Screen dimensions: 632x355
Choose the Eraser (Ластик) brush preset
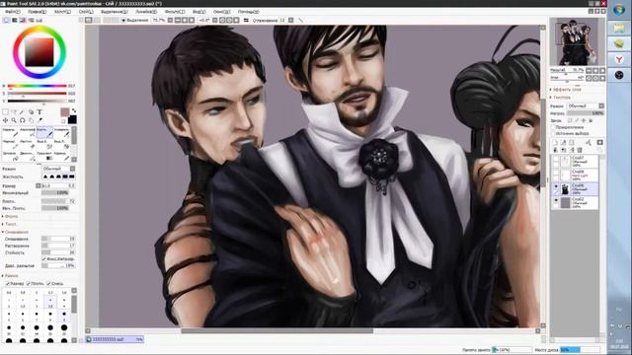click(x=28, y=144)
